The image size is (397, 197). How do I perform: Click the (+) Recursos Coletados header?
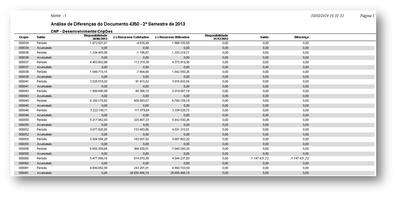click(131, 37)
